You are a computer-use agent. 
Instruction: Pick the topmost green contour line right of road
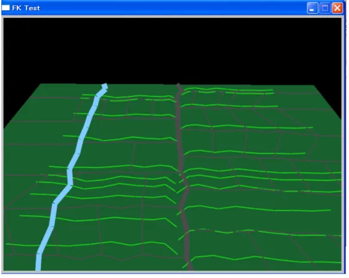pos(228,90)
